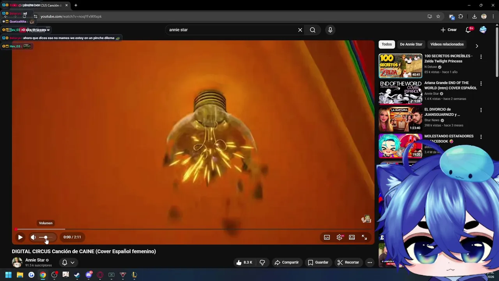
Task: Open Steam from the taskbar
Action: [77, 275]
